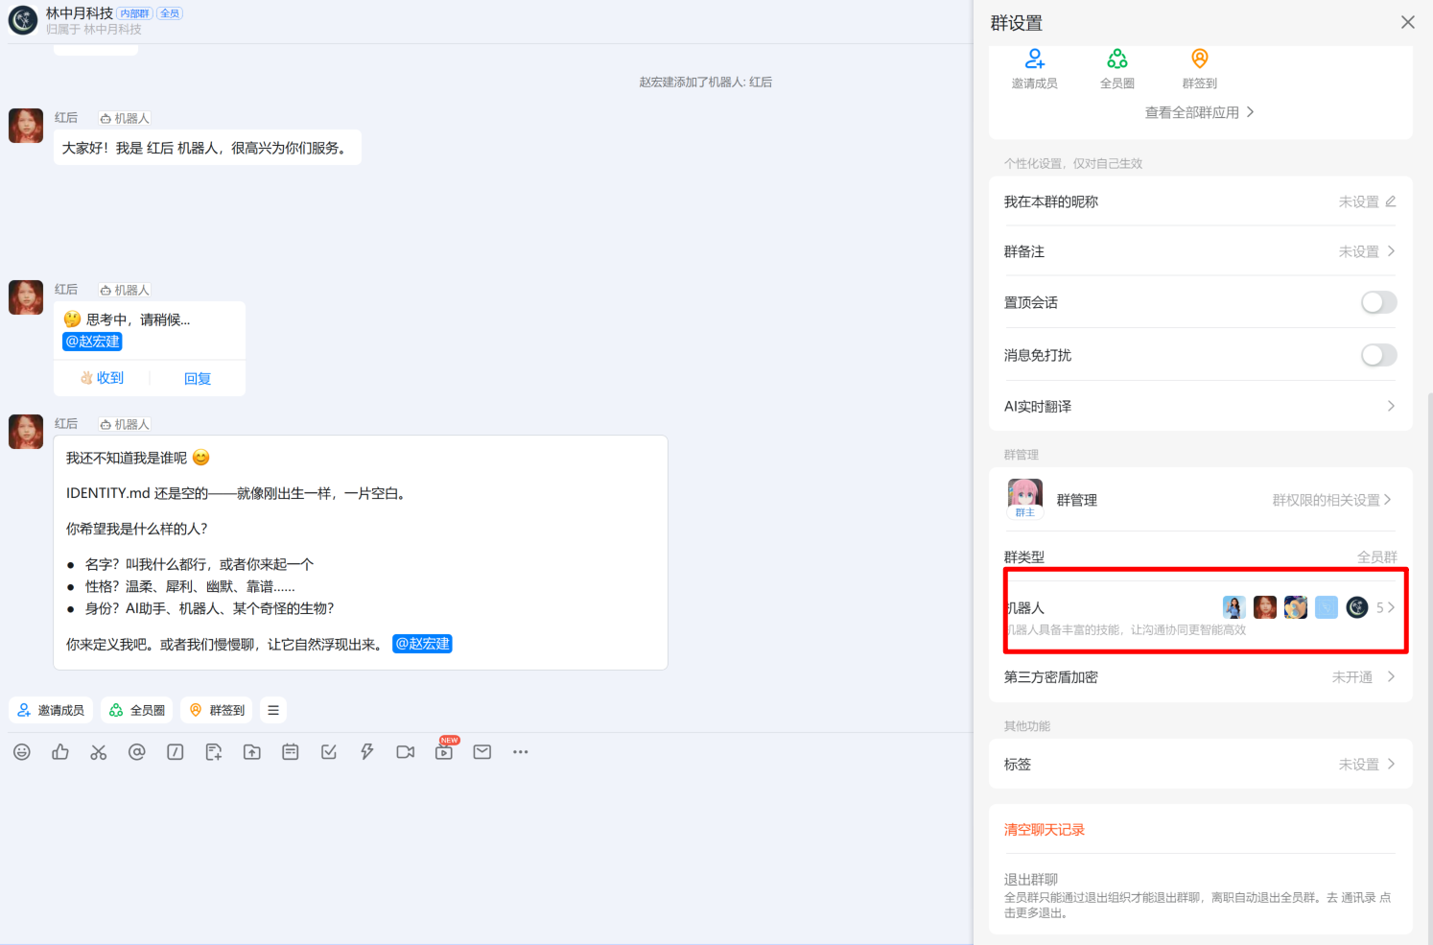Toggle the 消息免打扰 switch
Viewport: 1433px width, 945px height.
[1378, 355]
